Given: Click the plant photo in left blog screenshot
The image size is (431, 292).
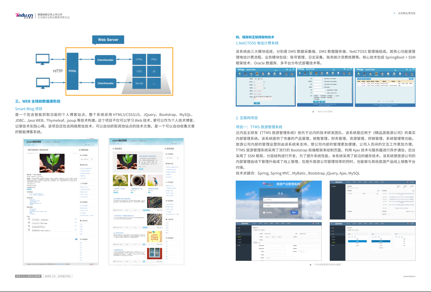Looking at the screenshot, I should (x=52, y=163).
